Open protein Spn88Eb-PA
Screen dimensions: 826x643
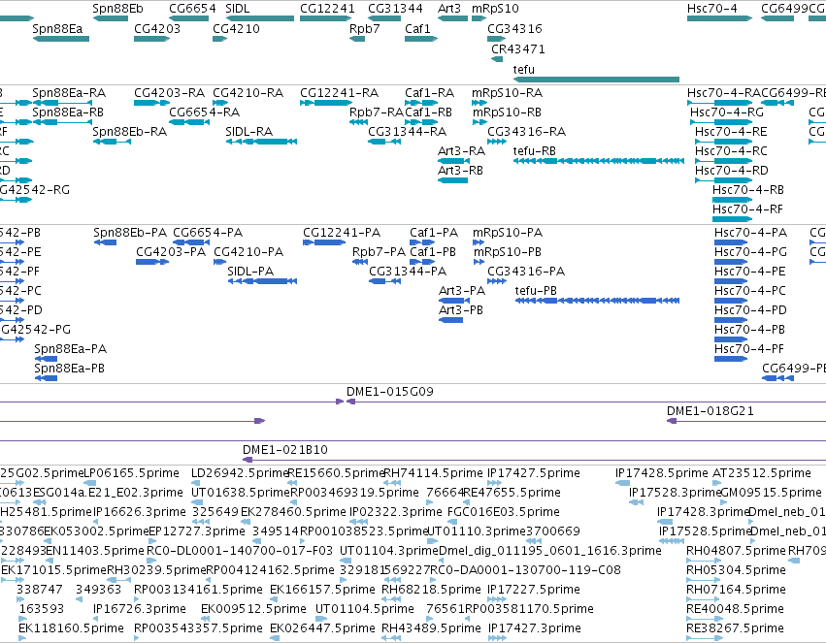(x=105, y=242)
